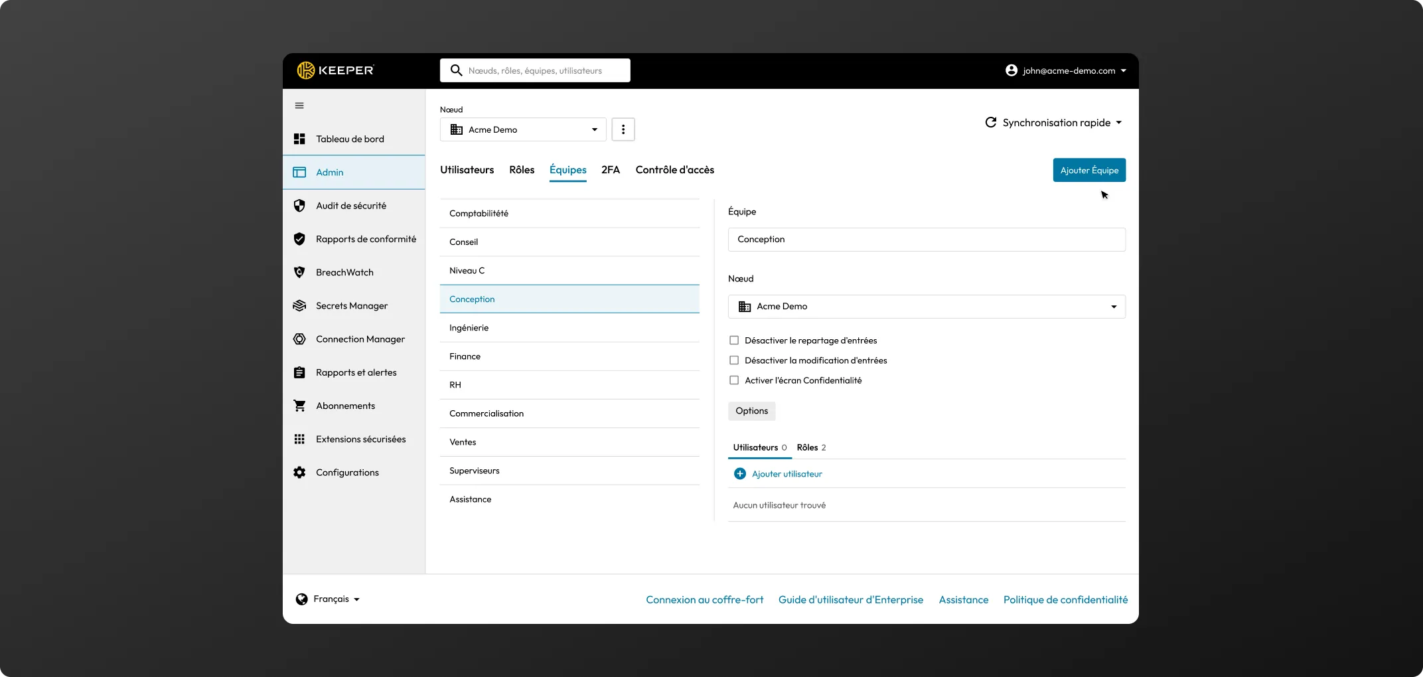Select the Finance team row
This screenshot has height=677, width=1423.
click(x=569, y=356)
